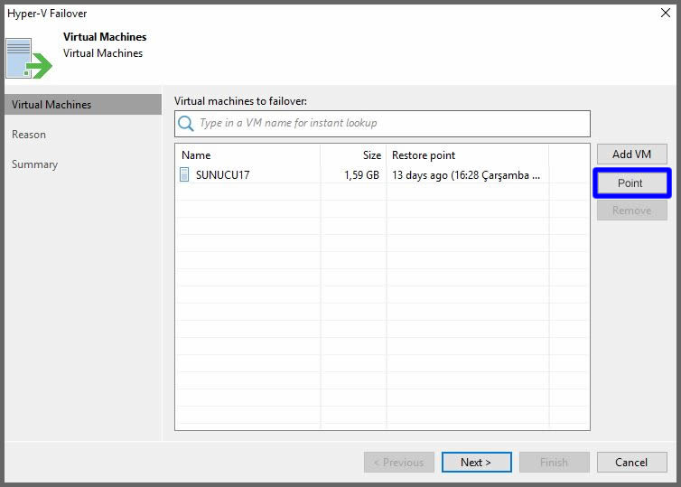Select the SUNUCU17 row by its name
681x487 pixels.
click(x=222, y=175)
